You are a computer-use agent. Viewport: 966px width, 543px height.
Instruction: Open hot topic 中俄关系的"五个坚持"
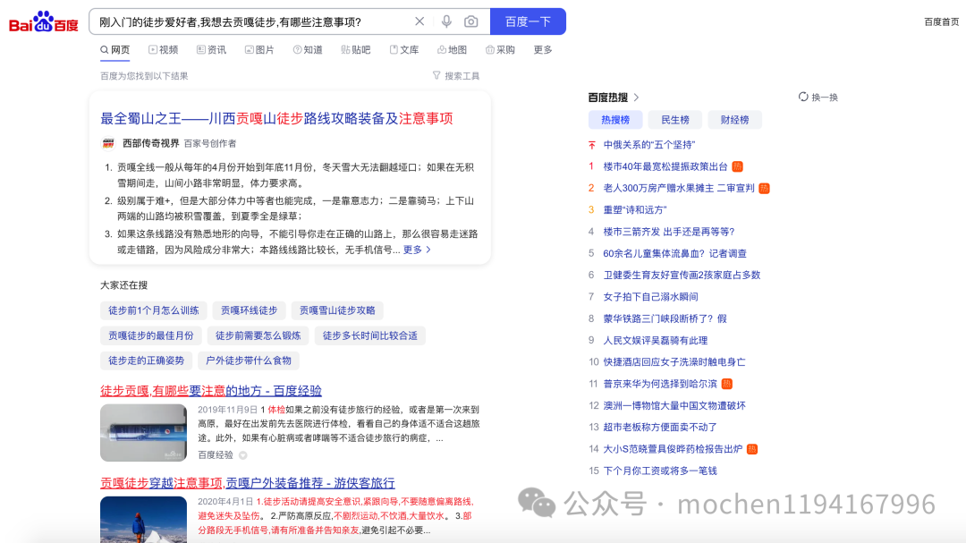[x=649, y=145]
